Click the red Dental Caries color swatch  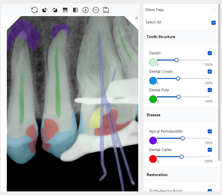[153, 159]
